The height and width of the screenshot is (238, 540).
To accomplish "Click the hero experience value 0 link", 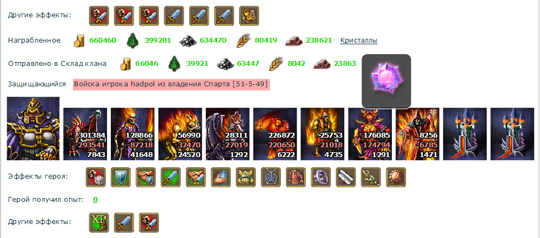I will point(95,200).
